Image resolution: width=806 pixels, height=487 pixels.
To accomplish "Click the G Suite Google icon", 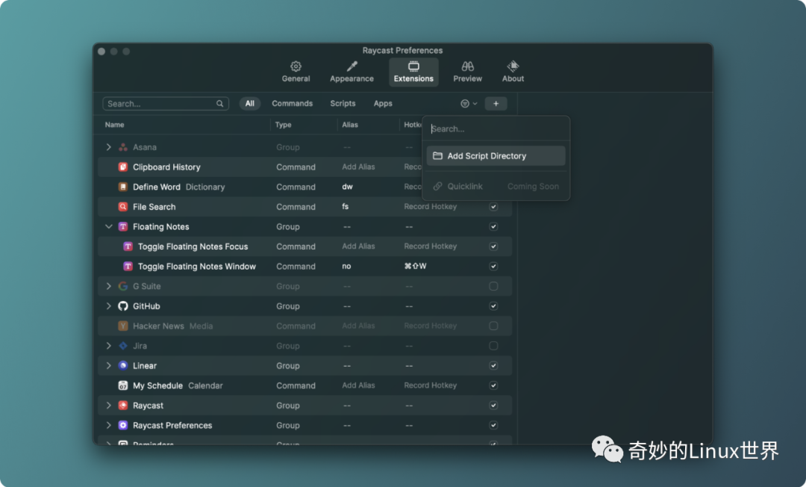I will tap(123, 286).
